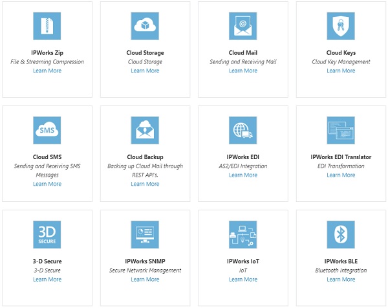
Task: Click 'AS2/EDI Integration' description
Action: (x=243, y=166)
